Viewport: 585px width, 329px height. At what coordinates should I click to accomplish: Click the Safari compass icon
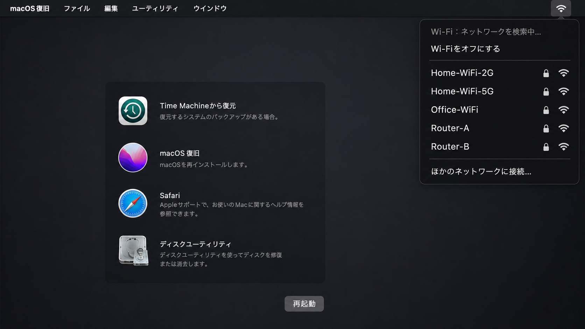coord(133,203)
